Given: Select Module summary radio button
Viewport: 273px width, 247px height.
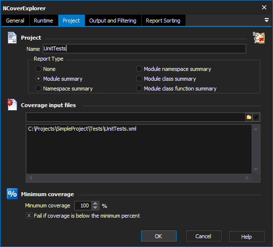Looking at the screenshot, I should [59, 79].
